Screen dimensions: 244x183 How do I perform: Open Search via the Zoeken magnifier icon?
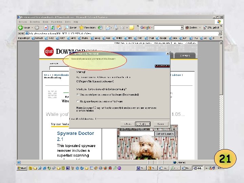point(66,28)
